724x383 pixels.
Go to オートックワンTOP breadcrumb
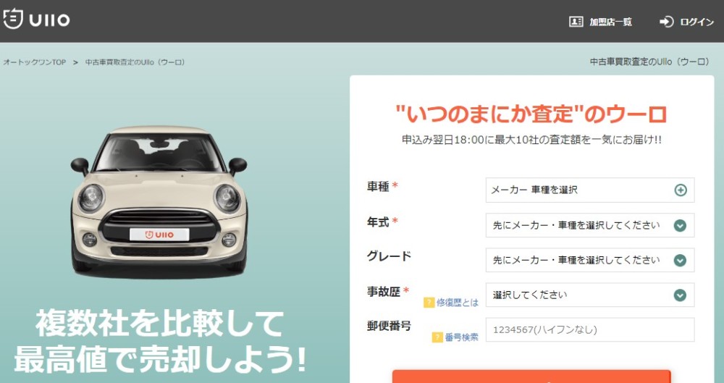[35, 62]
